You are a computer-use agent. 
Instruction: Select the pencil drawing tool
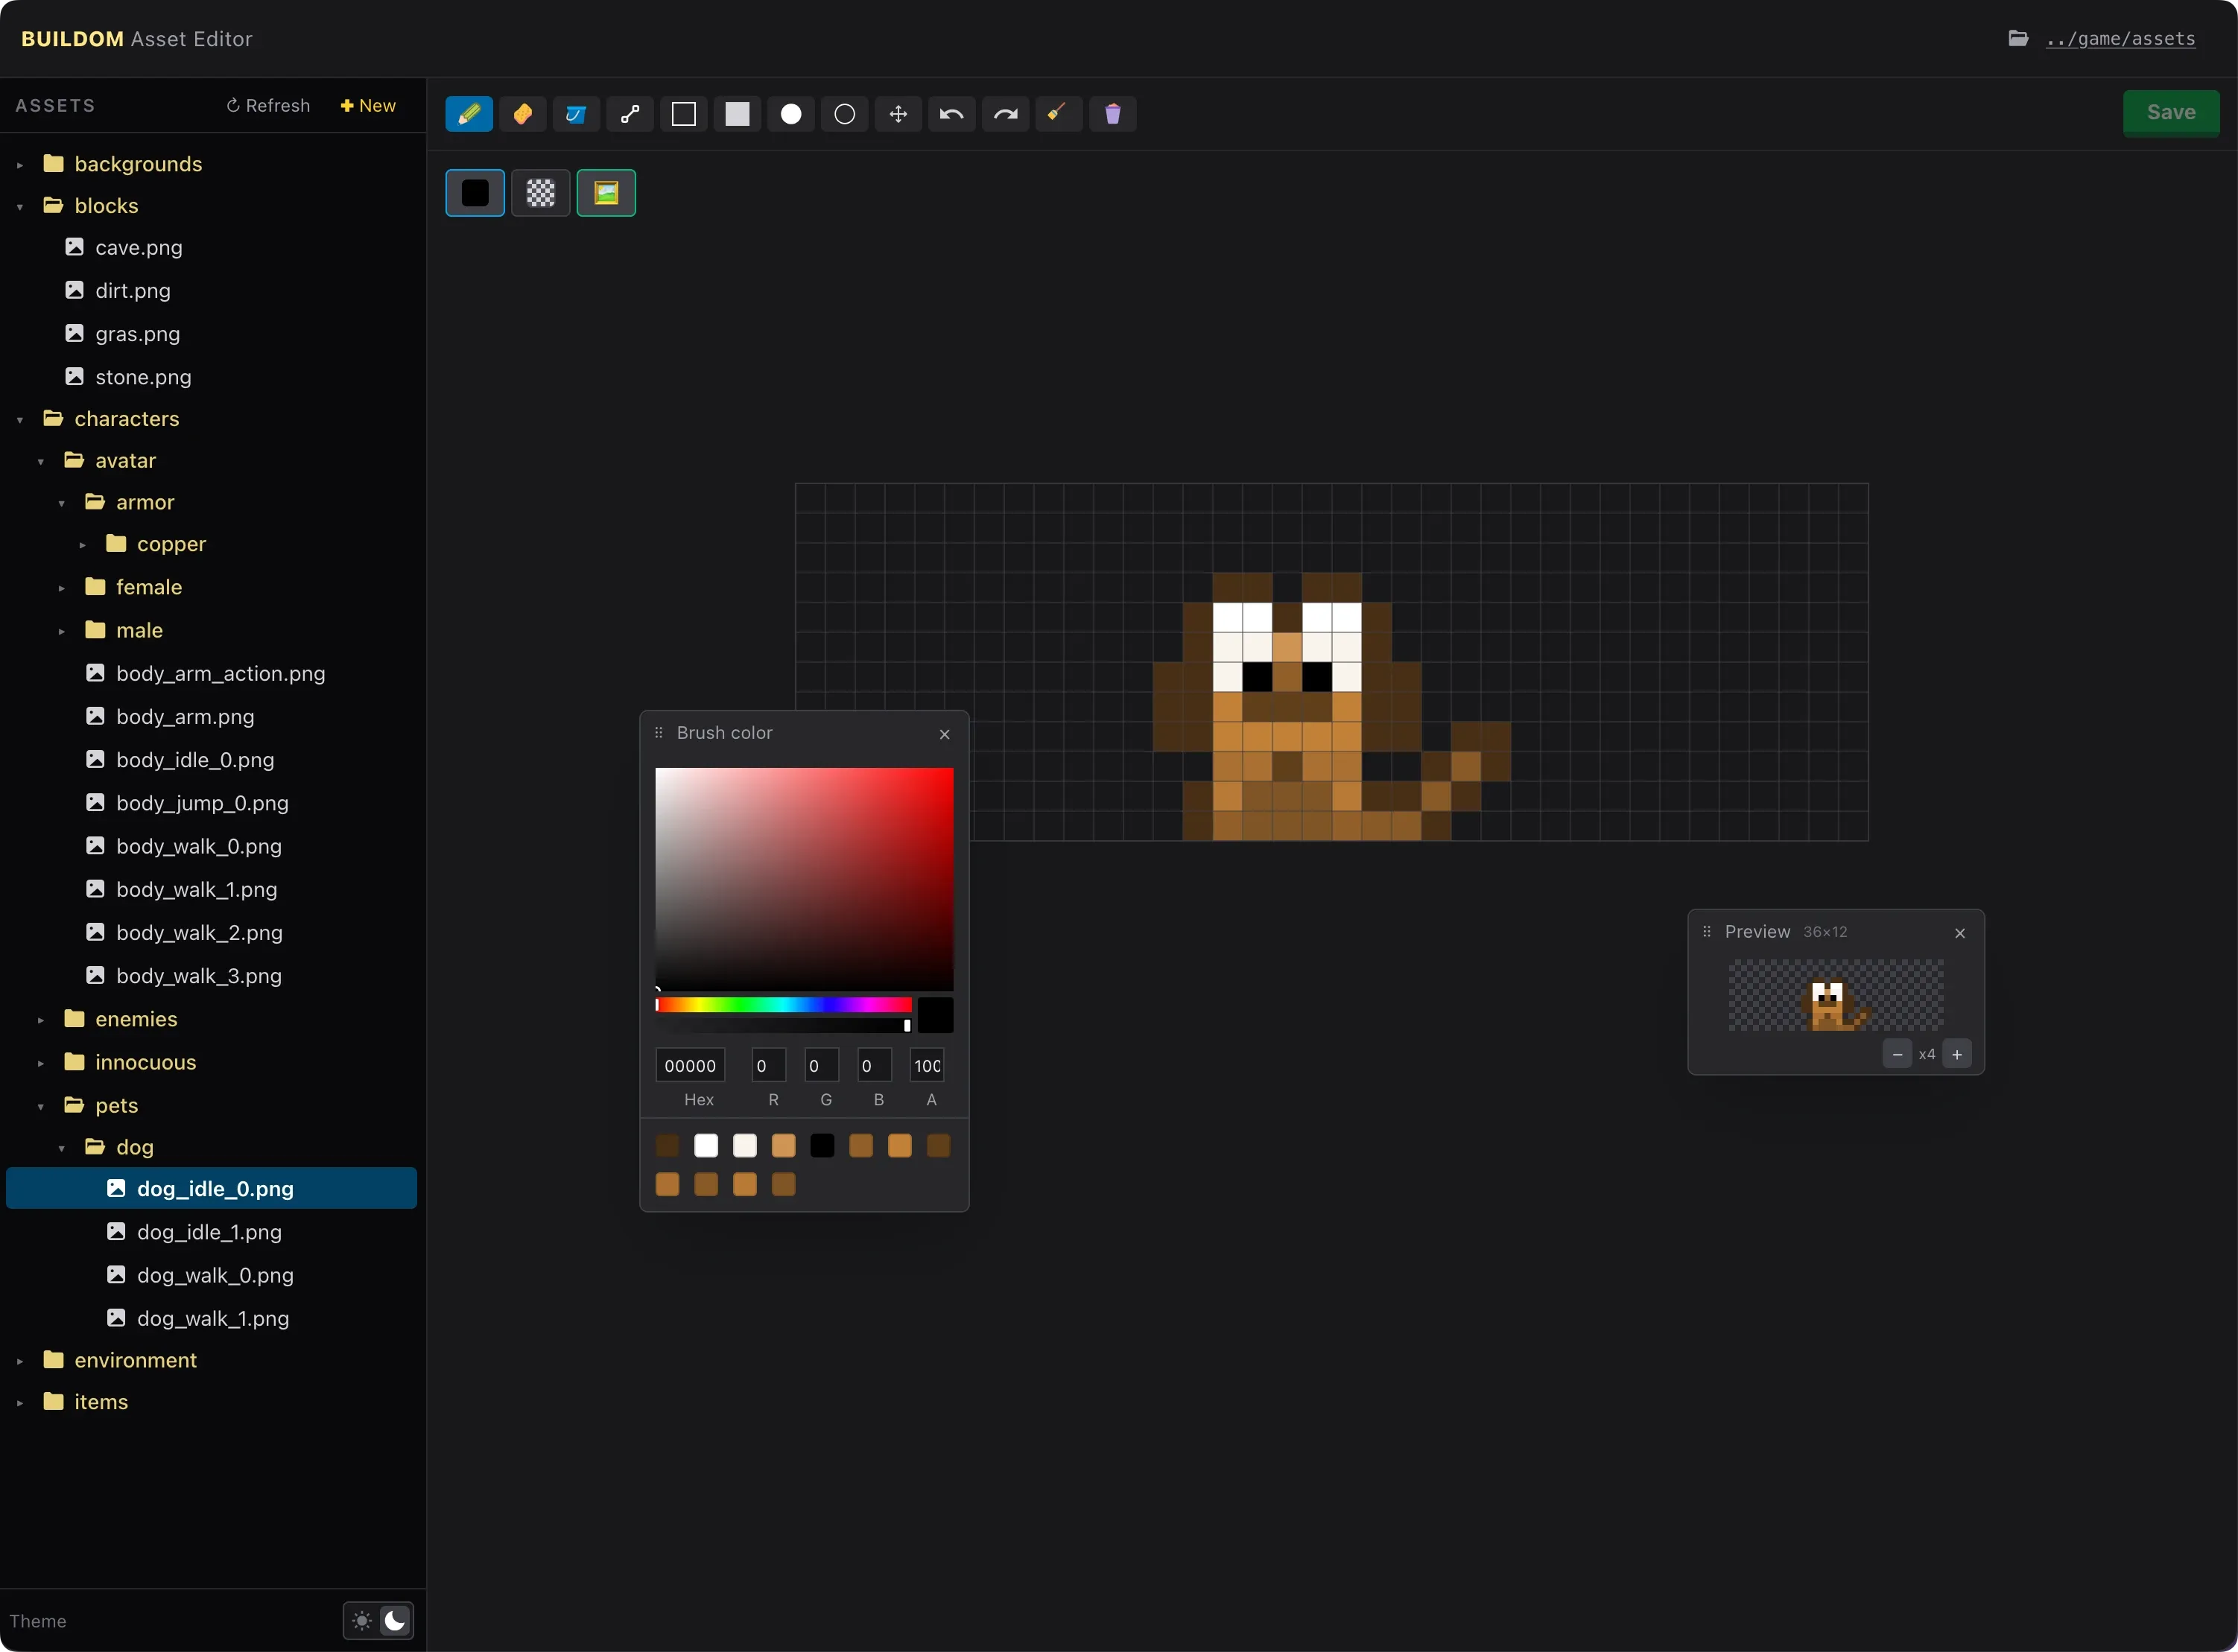click(469, 114)
